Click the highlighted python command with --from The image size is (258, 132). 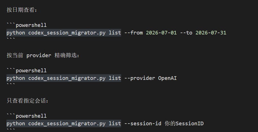(64, 33)
